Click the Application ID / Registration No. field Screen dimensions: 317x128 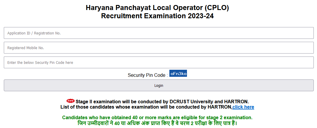pos(158,33)
